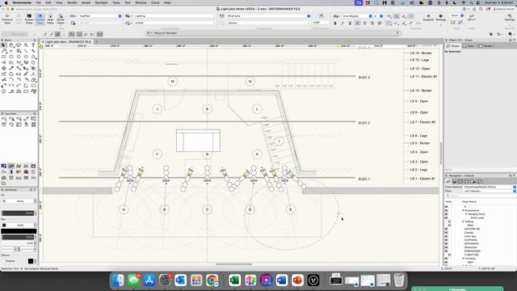Switch to the Render tab in Object Info
The width and height of the screenshot is (517, 291).
[x=485, y=46]
